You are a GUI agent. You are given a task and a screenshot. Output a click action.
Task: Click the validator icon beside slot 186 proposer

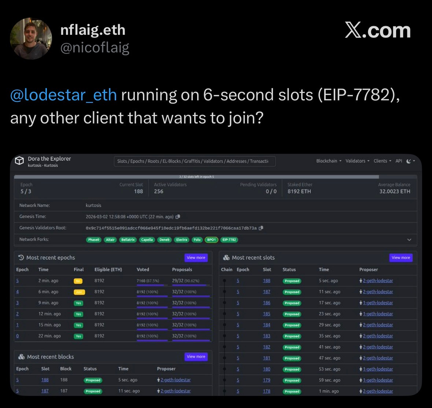(x=361, y=303)
